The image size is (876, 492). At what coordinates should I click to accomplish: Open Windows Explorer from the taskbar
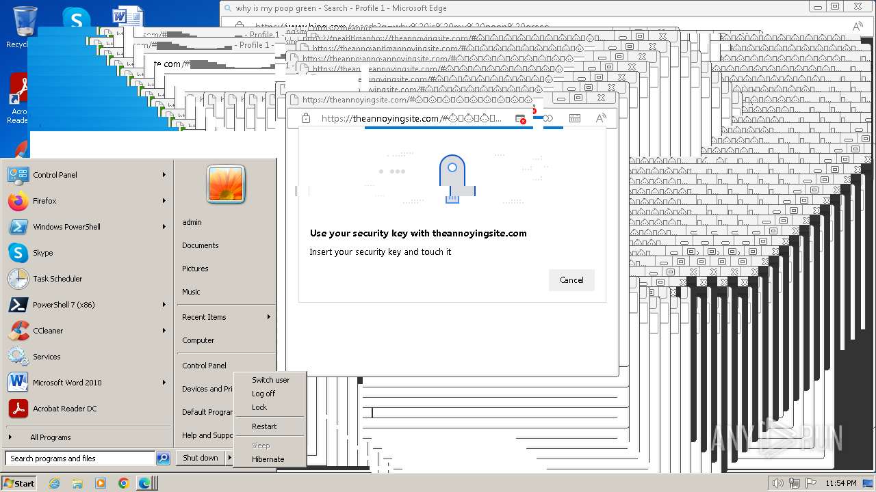click(77, 483)
